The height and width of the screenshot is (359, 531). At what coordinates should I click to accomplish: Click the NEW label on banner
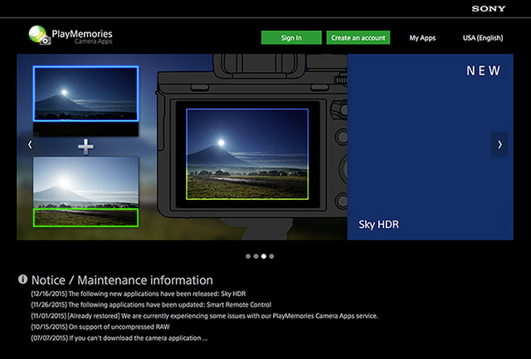(x=483, y=70)
